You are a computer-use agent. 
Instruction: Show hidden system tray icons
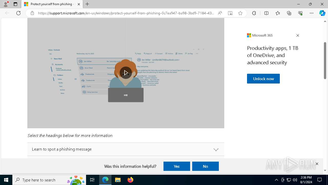point(276,180)
